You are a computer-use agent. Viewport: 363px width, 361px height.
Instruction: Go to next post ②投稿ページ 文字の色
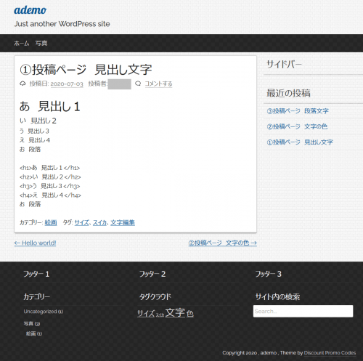pyautogui.click(x=222, y=243)
